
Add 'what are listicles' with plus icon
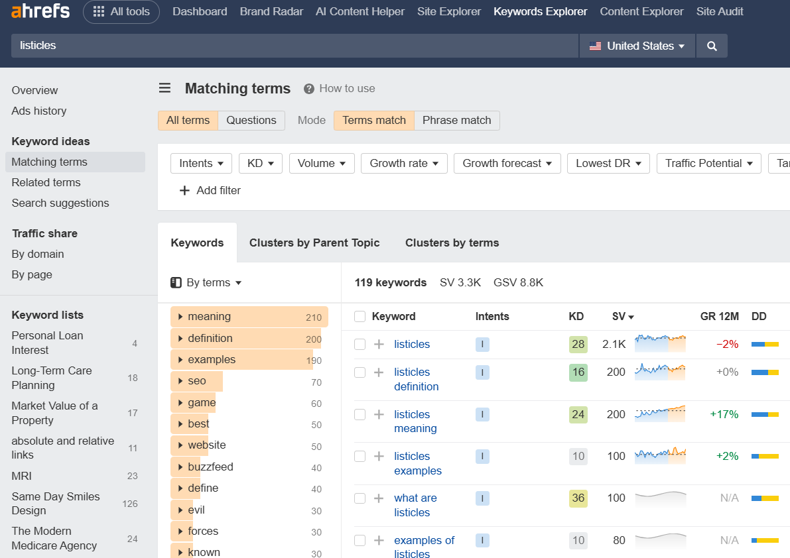(379, 498)
